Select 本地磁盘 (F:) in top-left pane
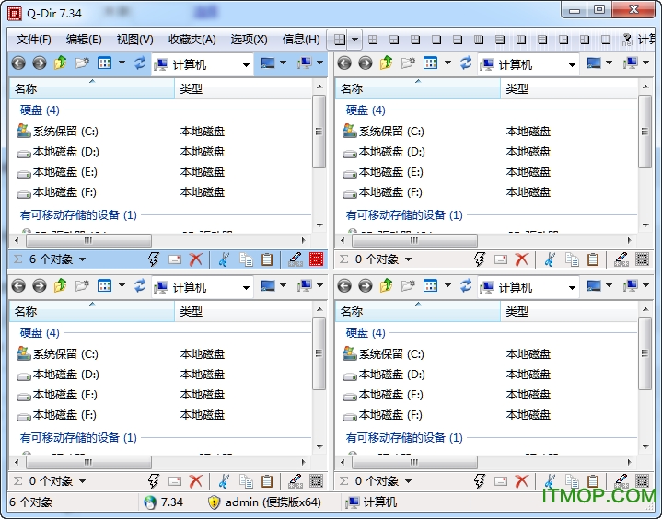Image resolution: width=662 pixels, height=519 pixels. (x=56, y=192)
